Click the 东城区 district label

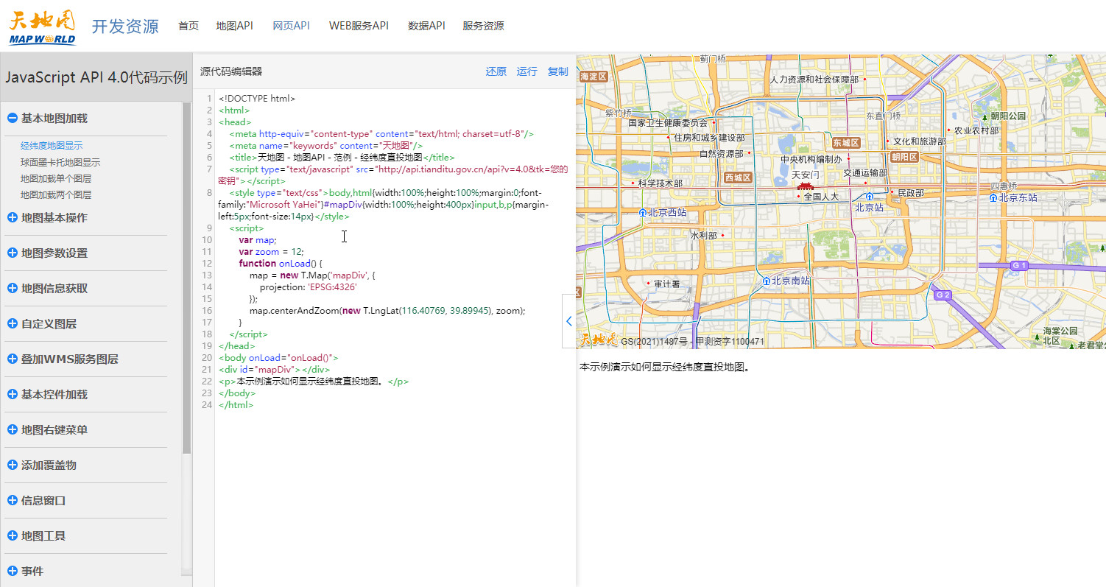846,142
